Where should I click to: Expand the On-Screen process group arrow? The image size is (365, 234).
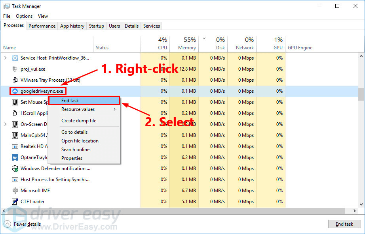(5, 124)
